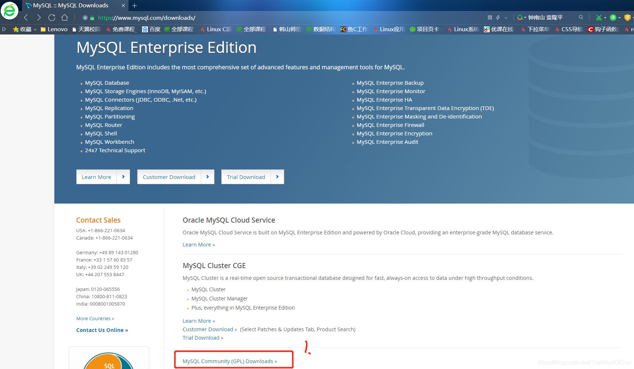Go forward using the forward arrow
Viewport: 634px width, 369px height.
click(39, 18)
